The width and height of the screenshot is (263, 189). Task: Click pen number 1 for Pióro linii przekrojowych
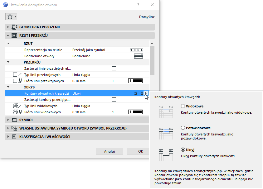tap(113, 81)
